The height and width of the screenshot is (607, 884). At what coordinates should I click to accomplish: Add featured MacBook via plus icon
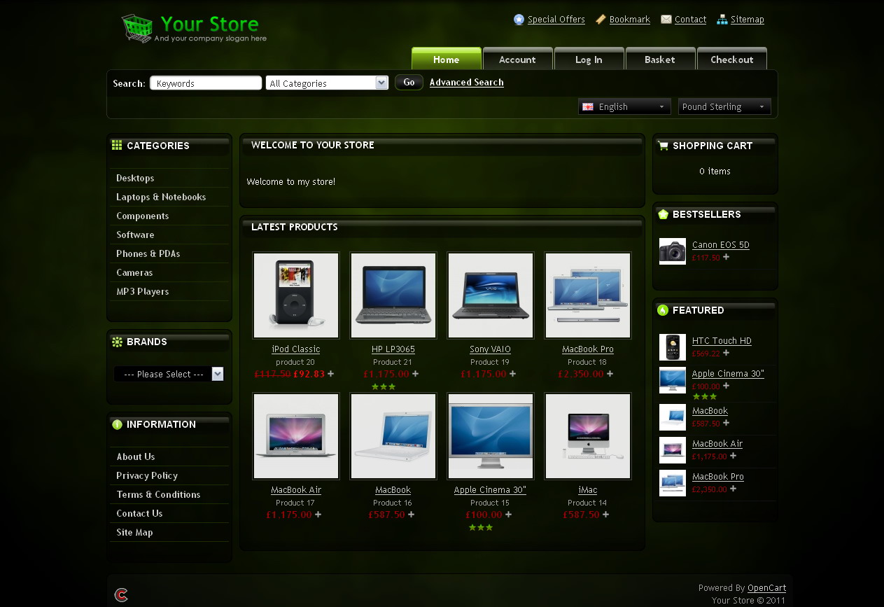tap(726, 423)
